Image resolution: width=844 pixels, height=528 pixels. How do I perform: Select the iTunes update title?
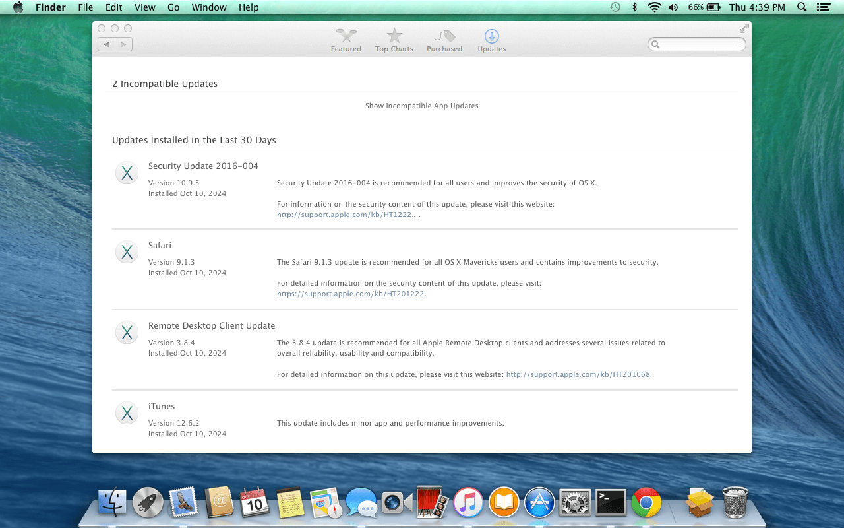[x=162, y=406]
